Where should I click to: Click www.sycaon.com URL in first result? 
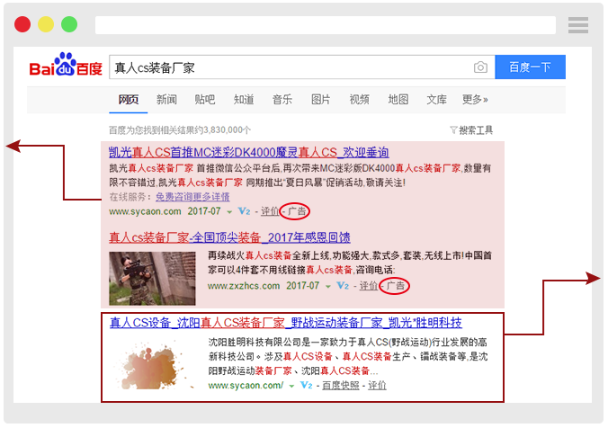pos(145,211)
